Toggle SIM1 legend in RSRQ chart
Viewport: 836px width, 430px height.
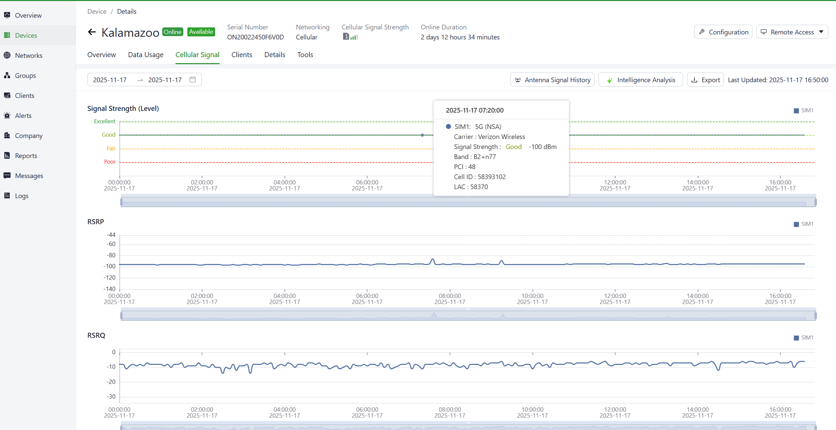click(804, 338)
